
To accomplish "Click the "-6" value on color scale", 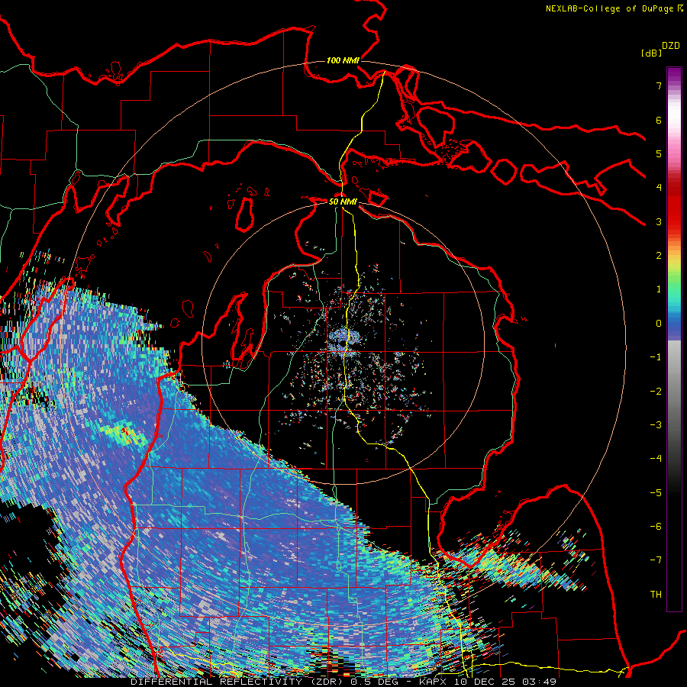I will click(x=656, y=527).
